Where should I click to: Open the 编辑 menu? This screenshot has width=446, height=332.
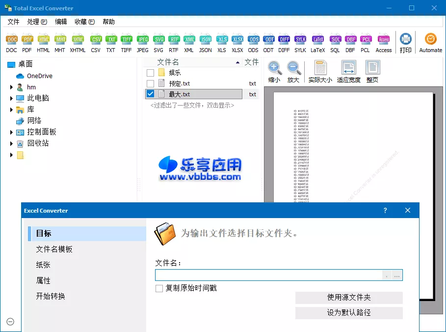pos(61,22)
